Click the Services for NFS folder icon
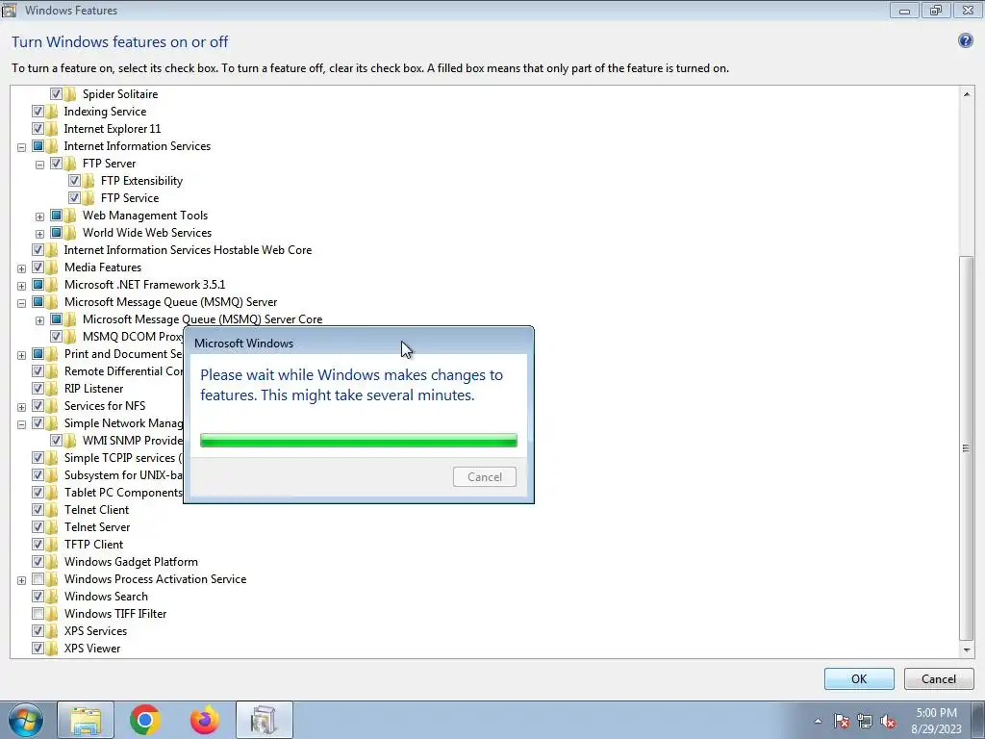This screenshot has width=985, height=739. 52,406
